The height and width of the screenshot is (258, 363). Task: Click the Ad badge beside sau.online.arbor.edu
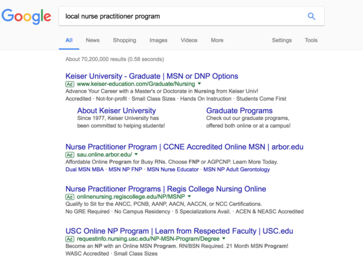(70, 154)
